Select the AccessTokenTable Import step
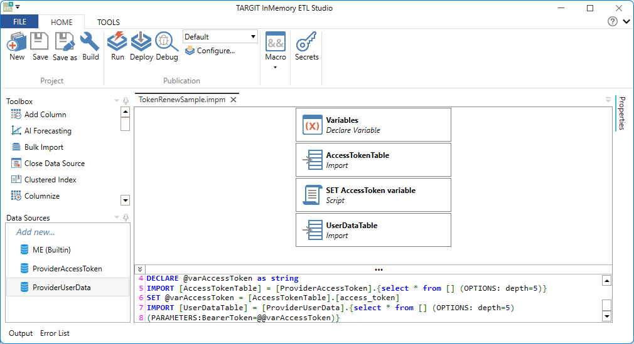Screen dimensions: 634x344 click(x=373, y=160)
